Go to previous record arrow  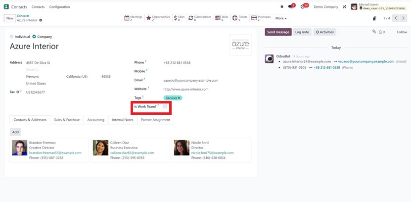(396, 18)
